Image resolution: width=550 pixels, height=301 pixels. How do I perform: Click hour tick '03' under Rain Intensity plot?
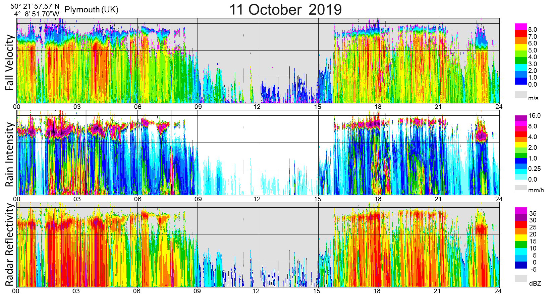click(x=77, y=199)
